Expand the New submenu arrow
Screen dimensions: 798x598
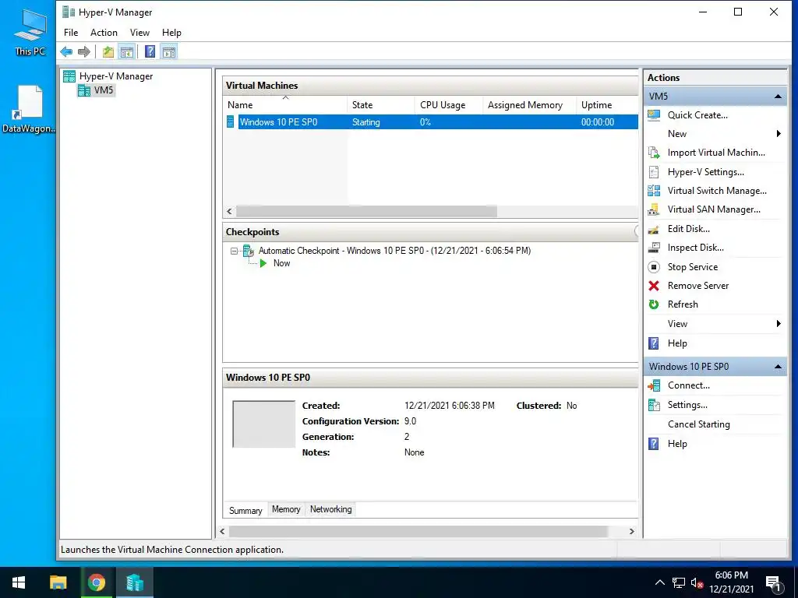(x=779, y=134)
